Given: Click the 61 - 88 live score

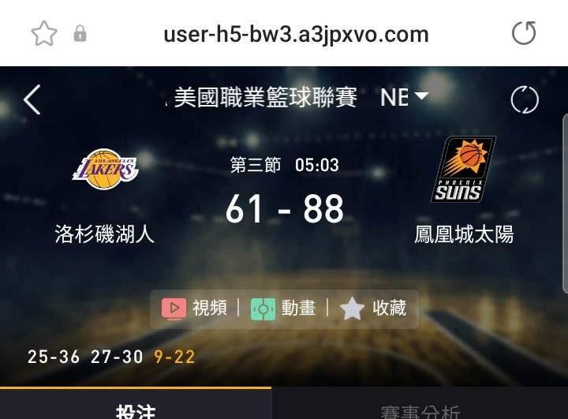Looking at the screenshot, I should (x=284, y=208).
